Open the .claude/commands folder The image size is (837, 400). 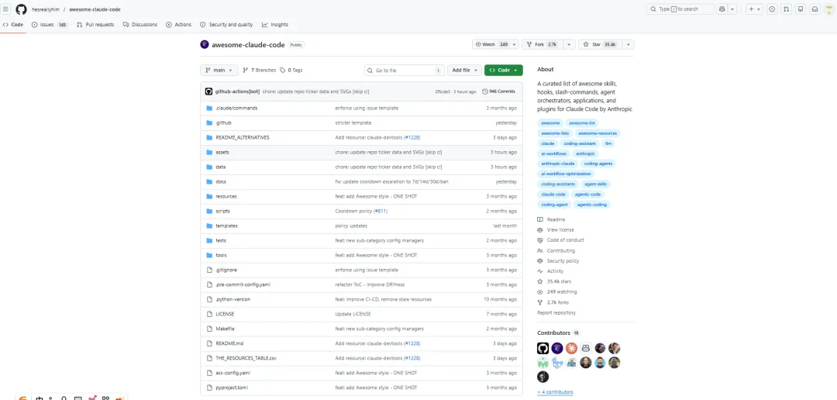tap(236, 108)
